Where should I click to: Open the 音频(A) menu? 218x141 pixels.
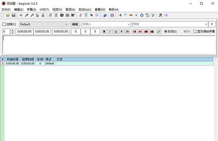tap(70, 9)
